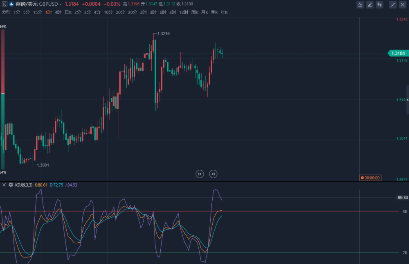The width and height of the screenshot is (409, 264).
Task: Click the +0.0004 price change value
Action: tap(91, 4)
